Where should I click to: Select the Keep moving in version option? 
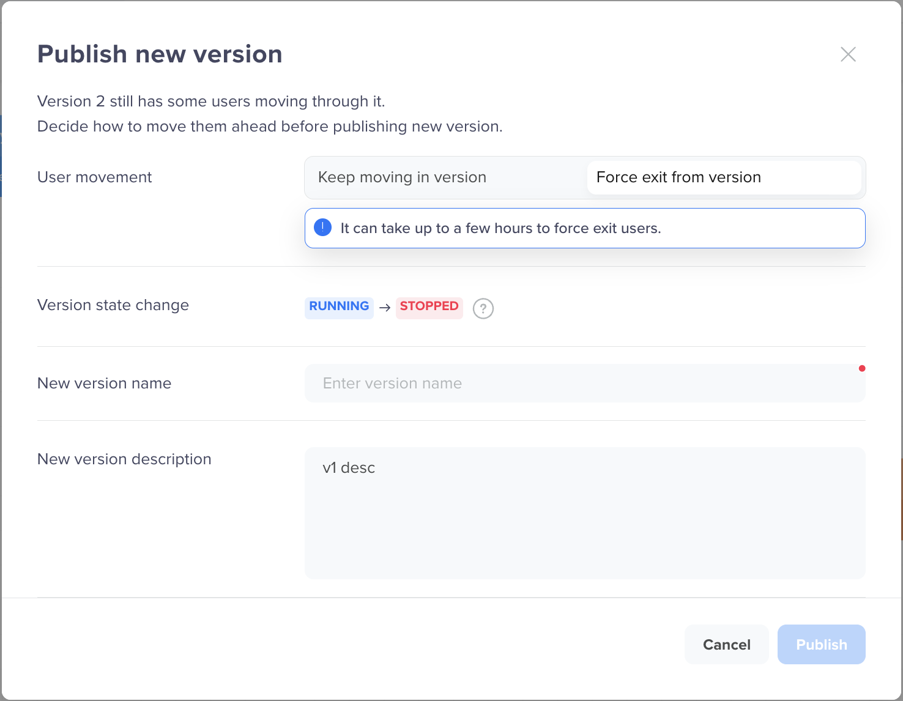402,177
